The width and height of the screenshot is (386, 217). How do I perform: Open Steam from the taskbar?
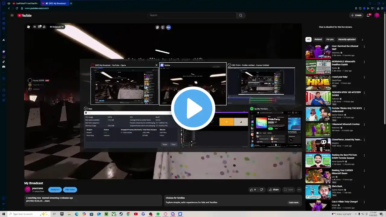pos(121,214)
